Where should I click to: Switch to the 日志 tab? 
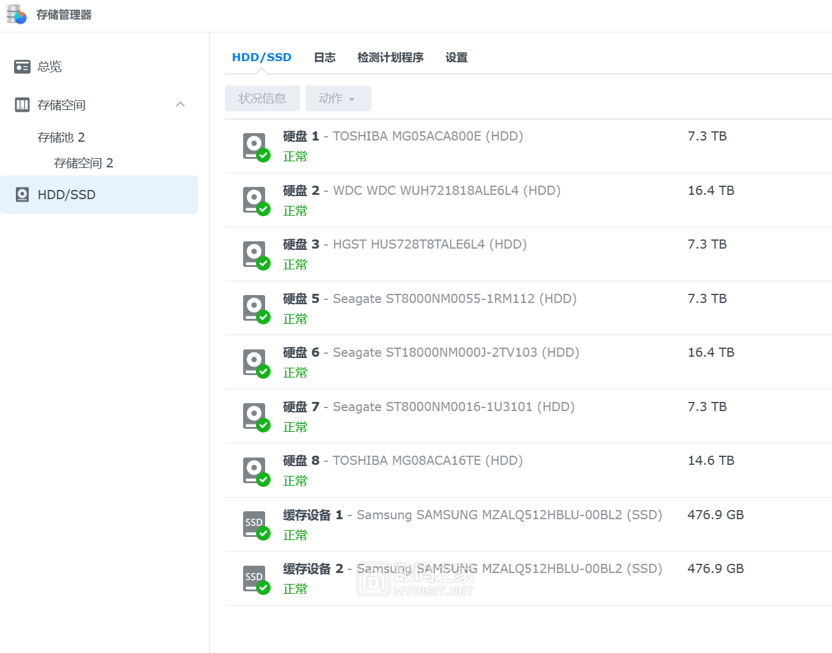[x=324, y=57]
